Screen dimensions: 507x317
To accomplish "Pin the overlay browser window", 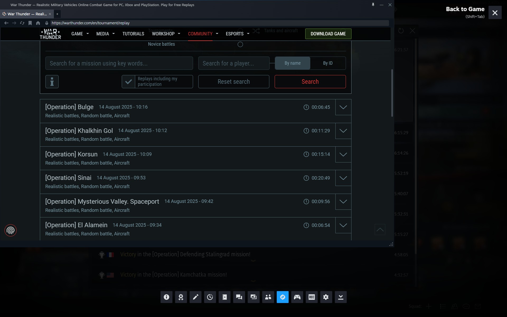I will pos(373,5).
